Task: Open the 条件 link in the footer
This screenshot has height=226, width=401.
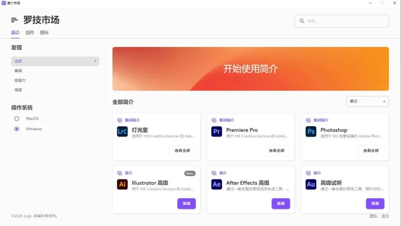Action: [x=385, y=216]
